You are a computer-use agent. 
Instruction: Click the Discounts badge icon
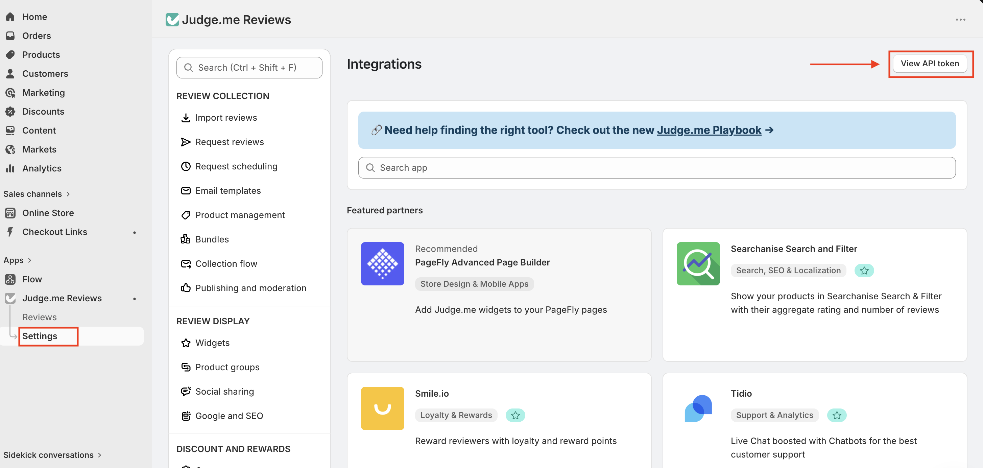point(10,112)
